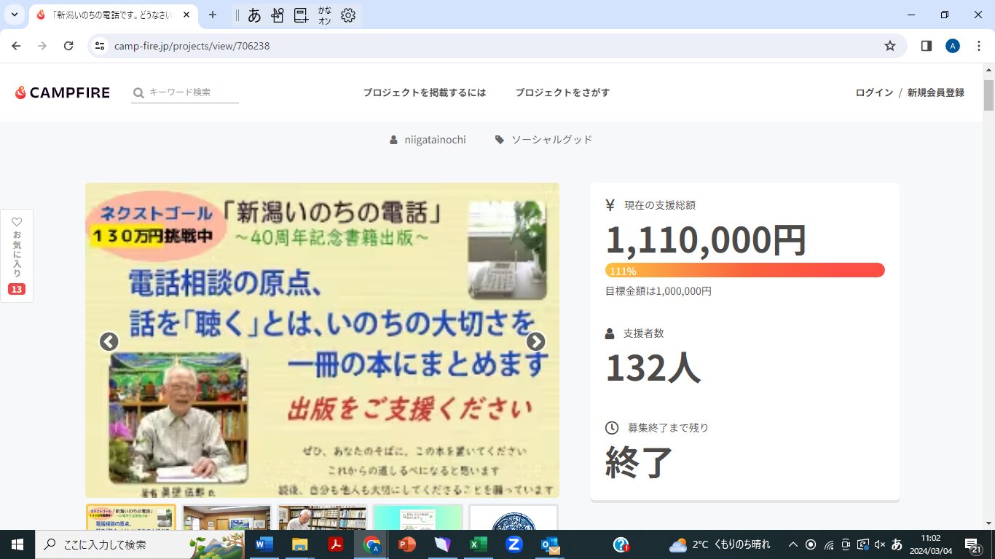Open Outlook from the taskbar
Screen dimensions: 995x559
pyautogui.click(x=549, y=544)
